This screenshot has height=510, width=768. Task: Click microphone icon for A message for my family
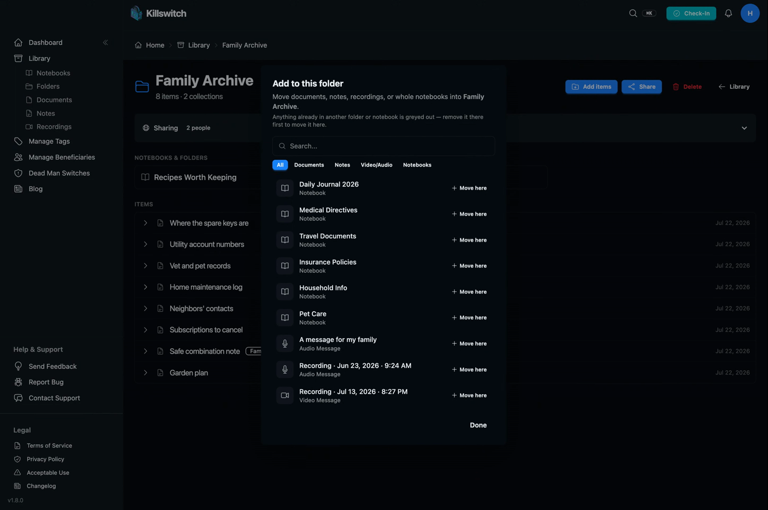click(285, 343)
